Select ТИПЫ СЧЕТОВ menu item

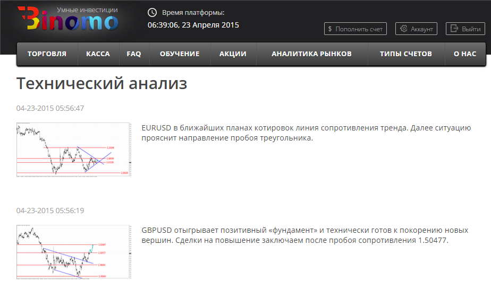[x=405, y=54]
